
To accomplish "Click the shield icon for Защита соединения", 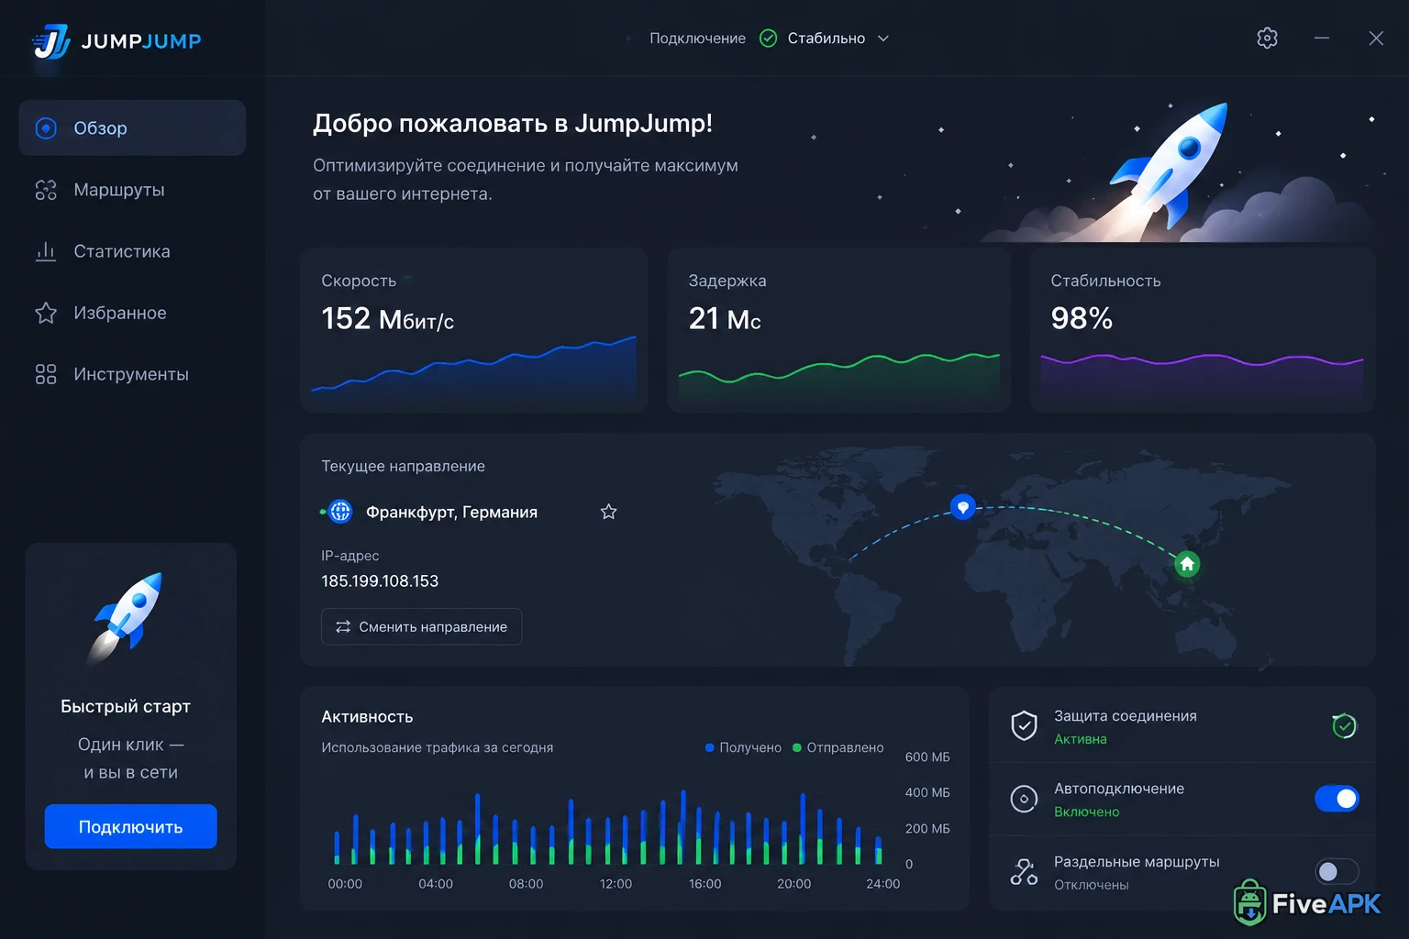I will (x=1024, y=725).
